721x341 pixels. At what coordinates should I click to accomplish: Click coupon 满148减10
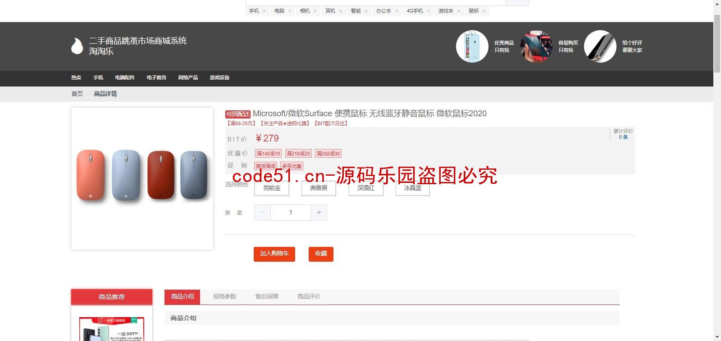269,154
